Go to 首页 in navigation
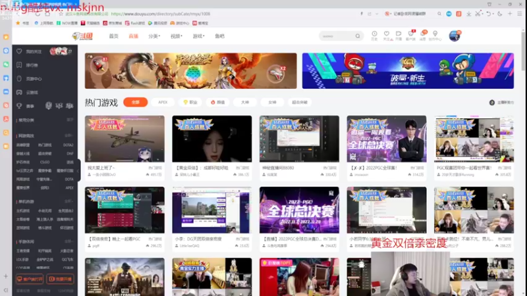The width and height of the screenshot is (527, 296). click(x=113, y=36)
